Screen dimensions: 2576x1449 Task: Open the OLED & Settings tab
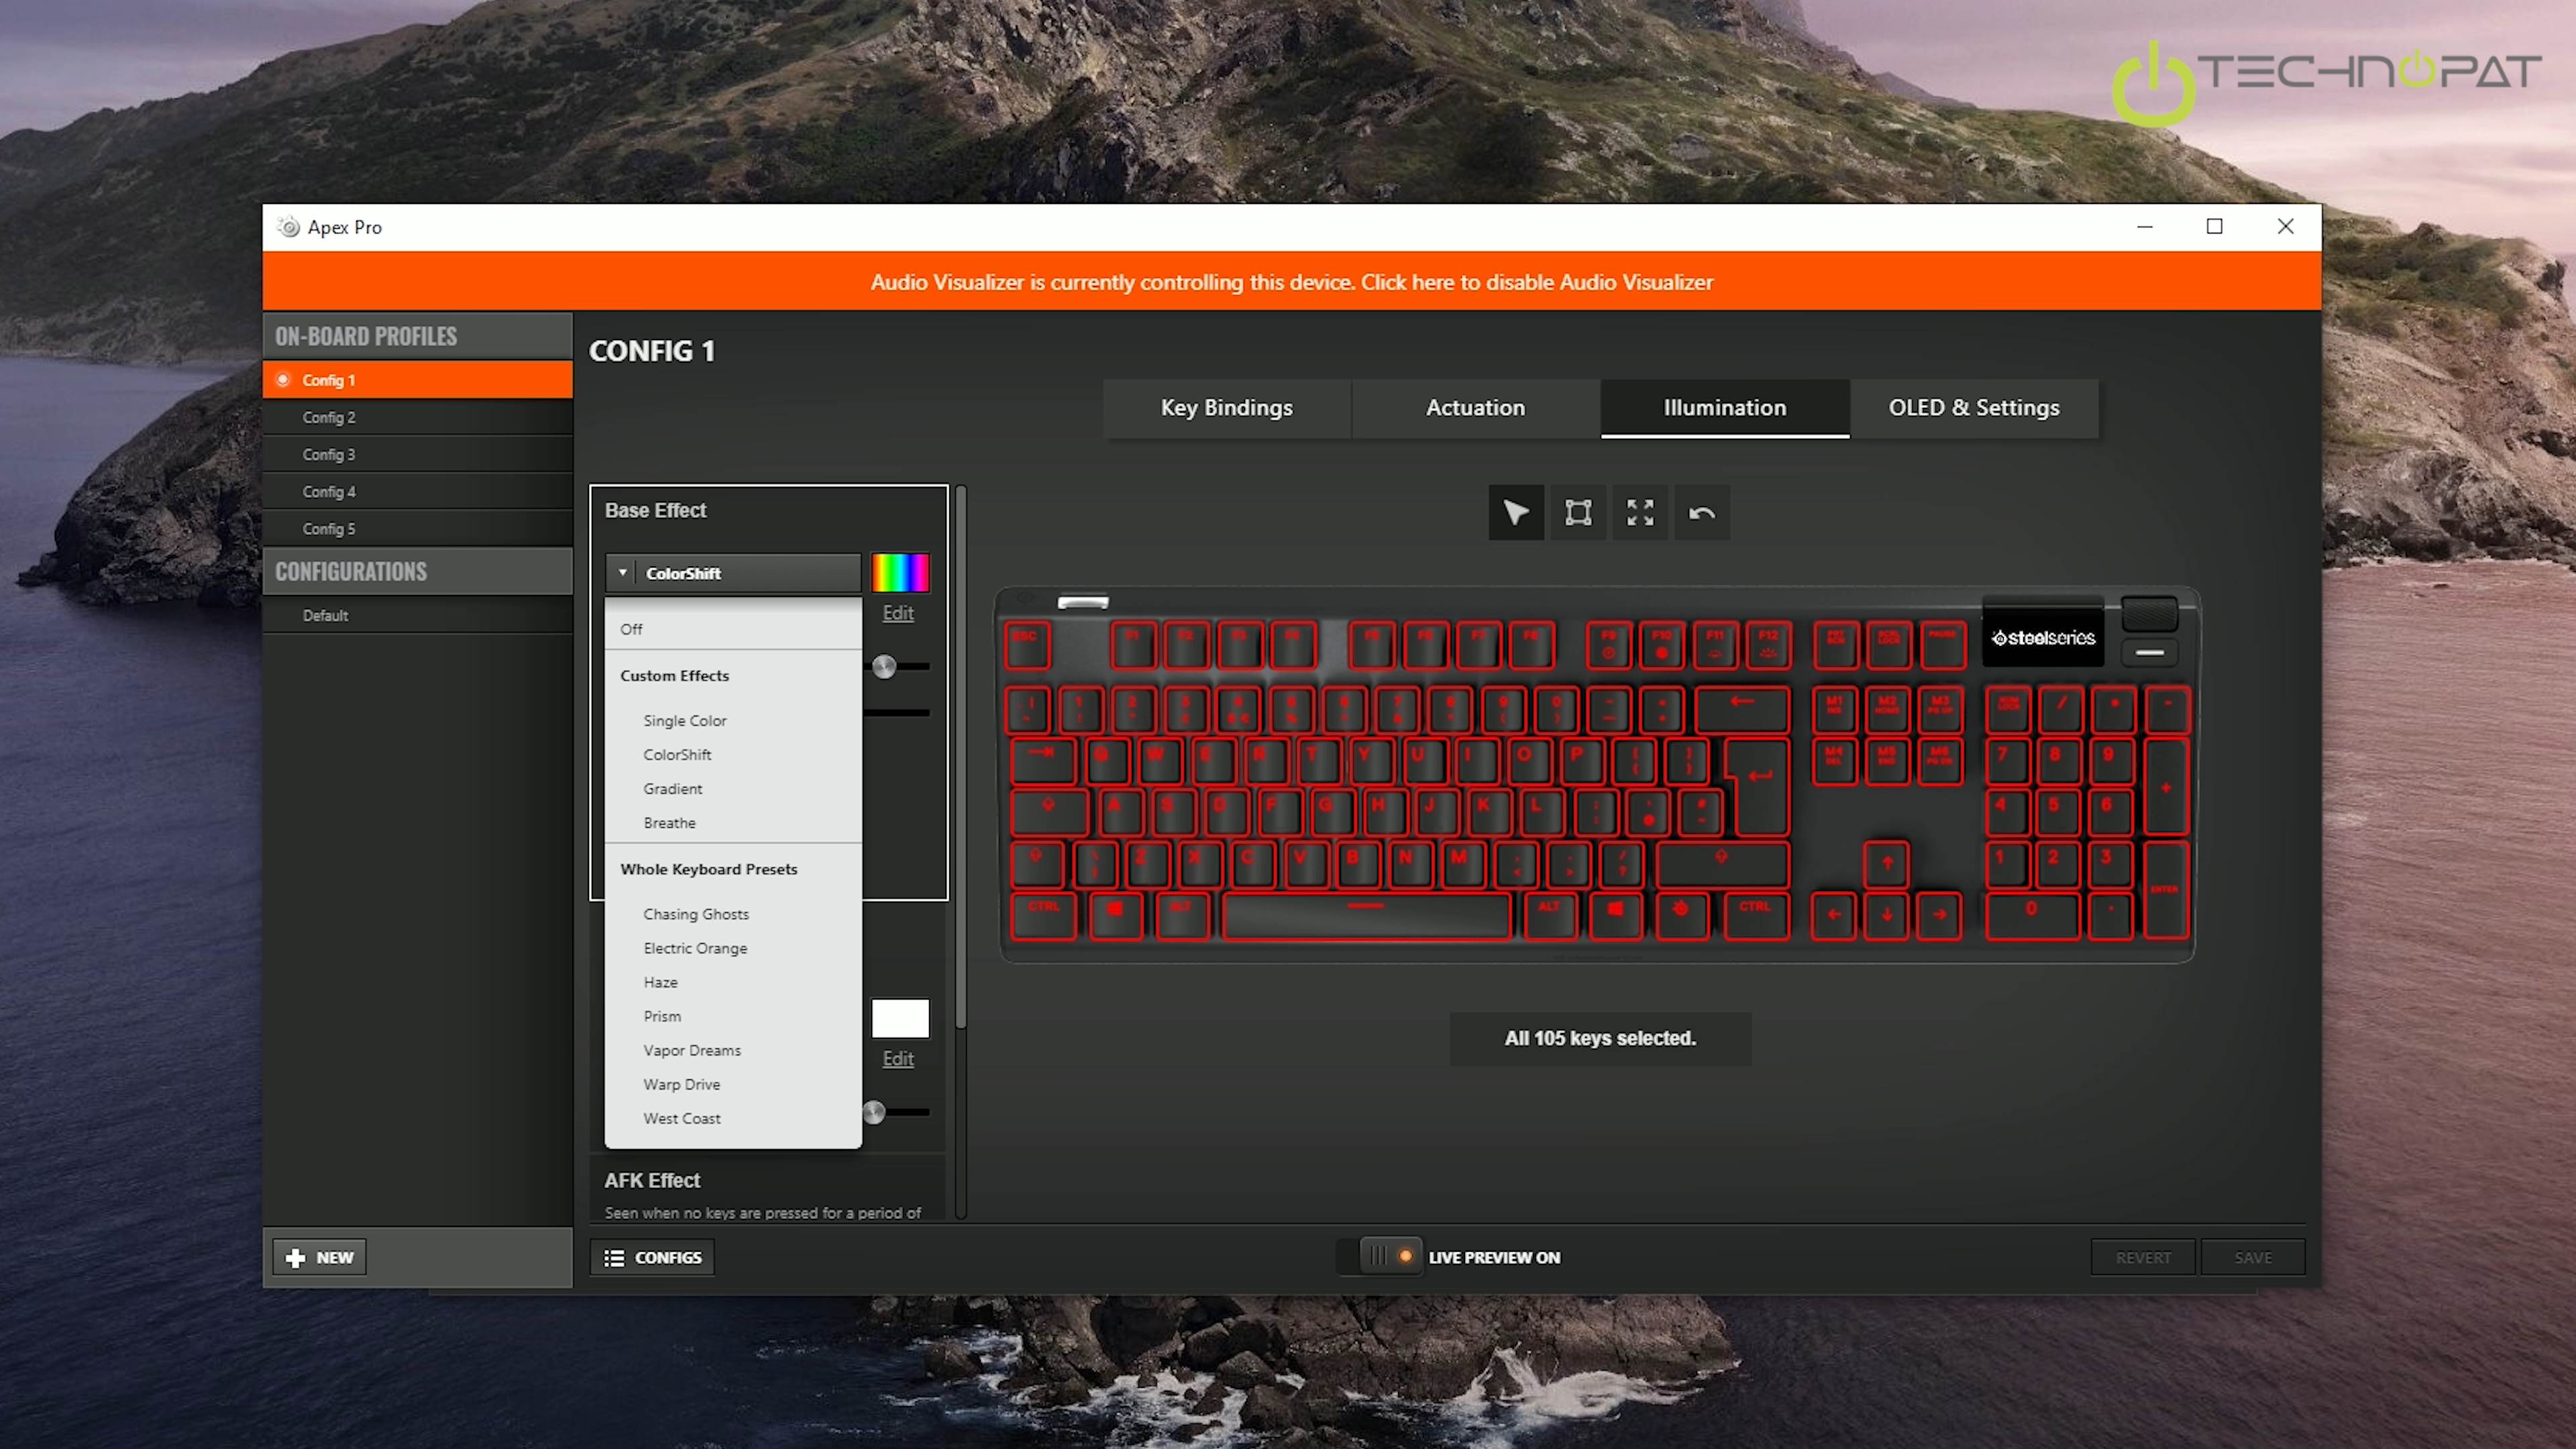[1973, 408]
